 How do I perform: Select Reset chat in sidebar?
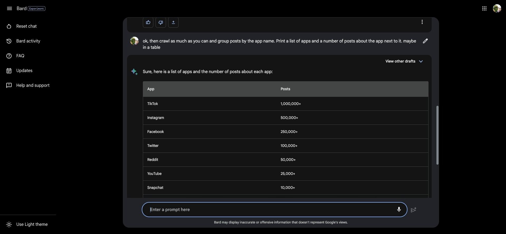[26, 26]
